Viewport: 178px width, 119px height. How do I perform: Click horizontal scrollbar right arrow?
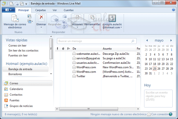pos(138,109)
